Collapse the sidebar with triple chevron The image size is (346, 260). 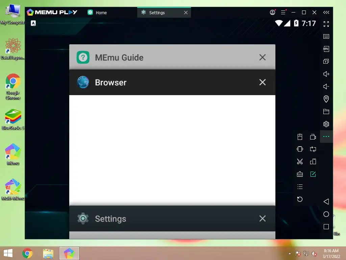(326, 13)
